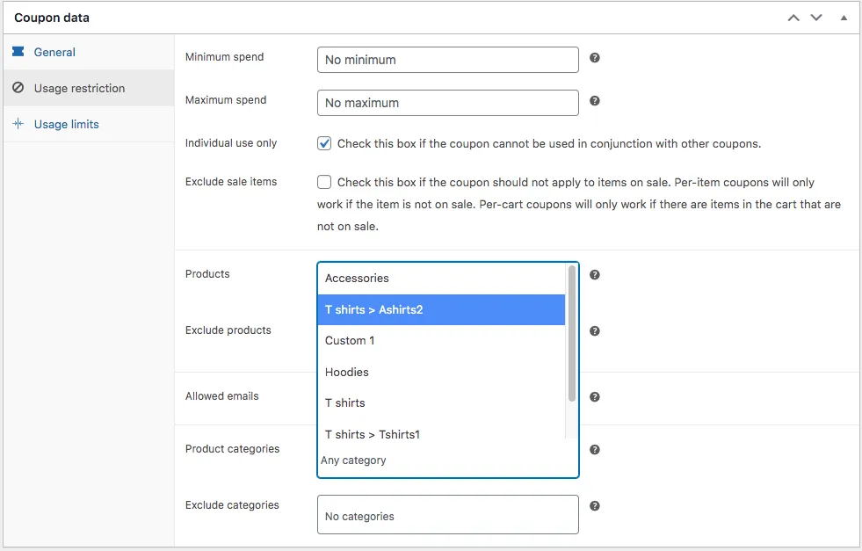Open the Usage limits tab

66,124
